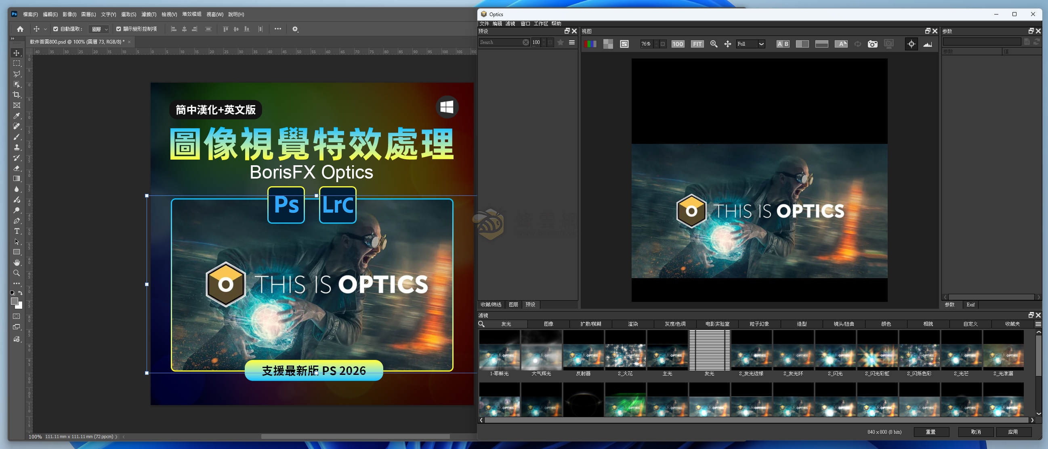1048x449 pixels.
Task: Click the Photoshop Home icon
Action: [20, 29]
